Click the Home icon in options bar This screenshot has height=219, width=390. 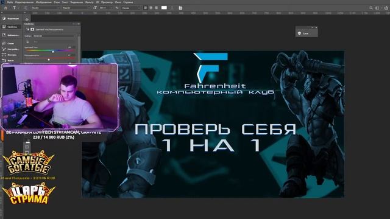point(5,8)
